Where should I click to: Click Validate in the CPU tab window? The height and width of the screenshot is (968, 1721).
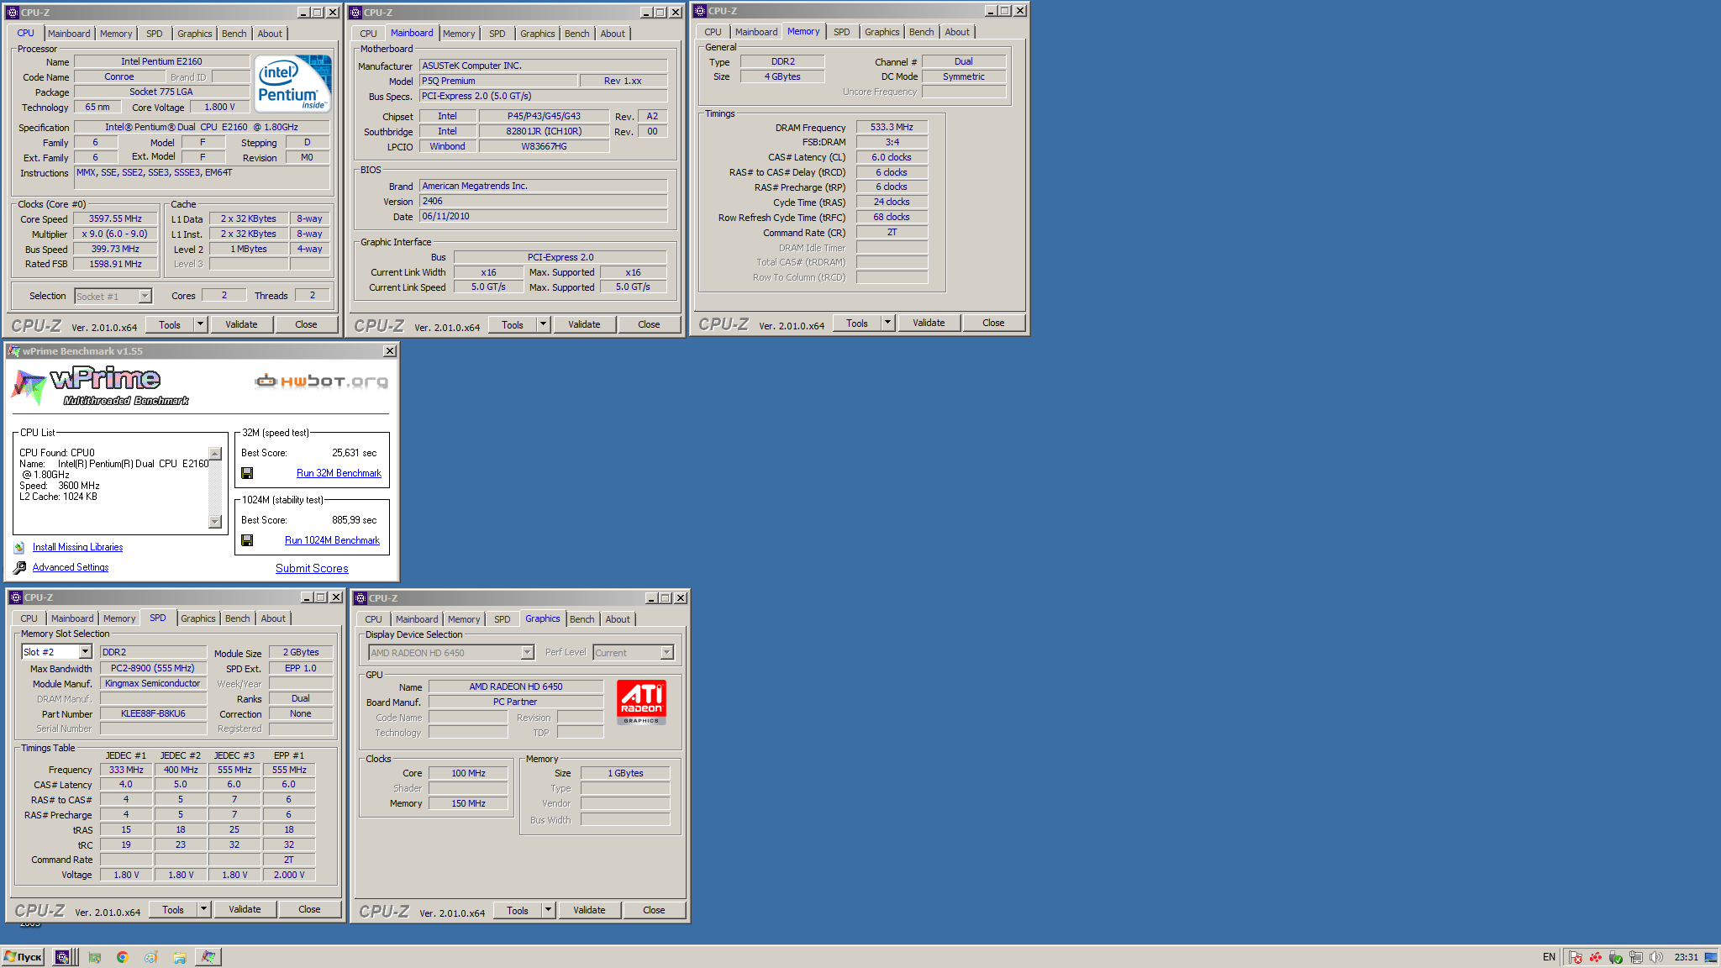click(241, 324)
